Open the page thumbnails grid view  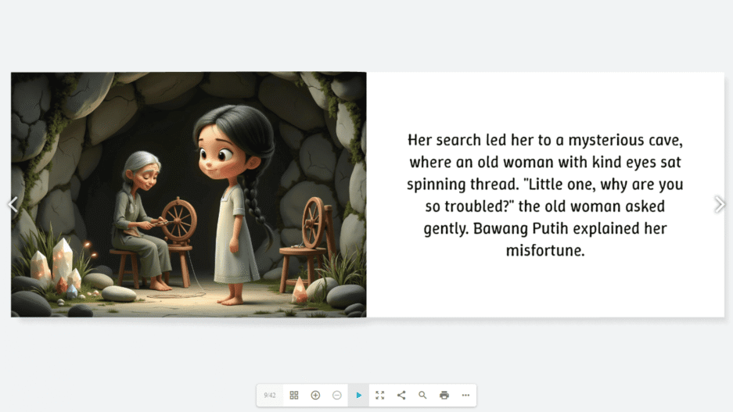point(294,395)
